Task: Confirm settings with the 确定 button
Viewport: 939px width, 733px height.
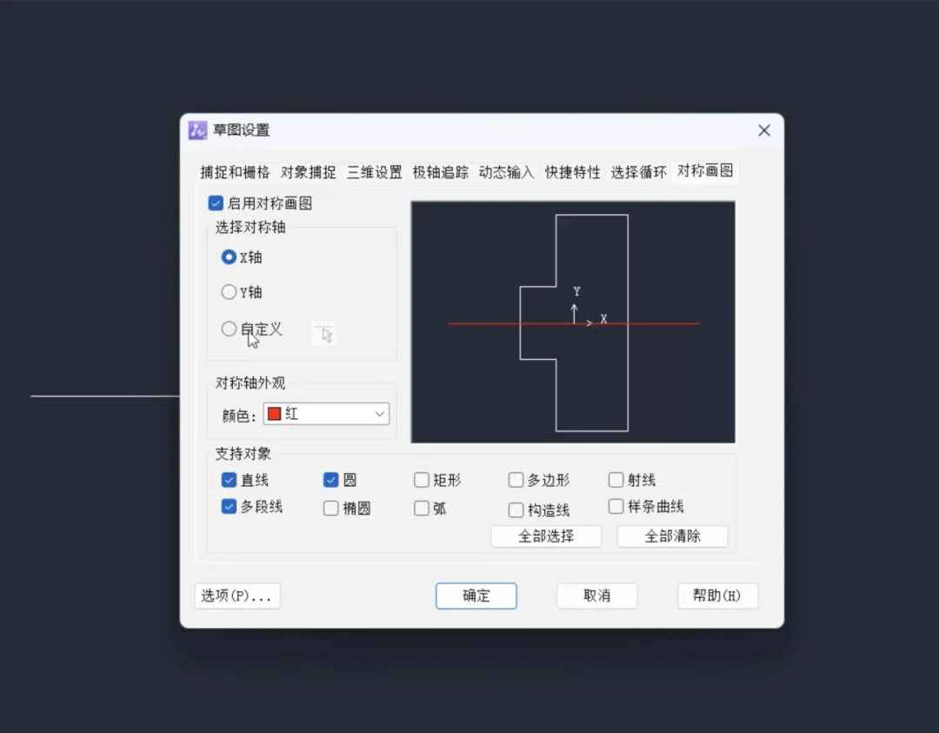Action: point(476,596)
